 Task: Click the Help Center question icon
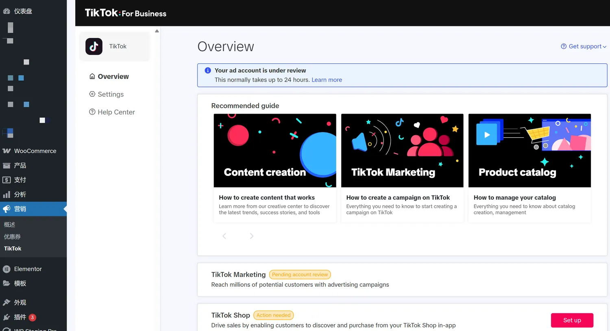(x=92, y=112)
